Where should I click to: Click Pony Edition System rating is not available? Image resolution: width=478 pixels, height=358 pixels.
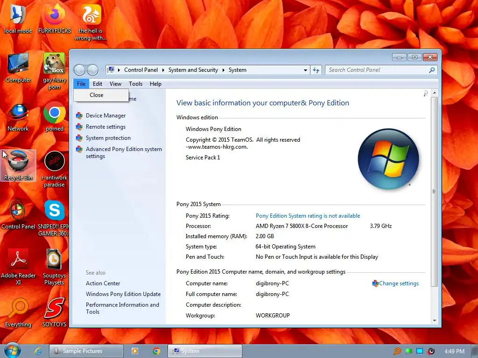coord(308,216)
